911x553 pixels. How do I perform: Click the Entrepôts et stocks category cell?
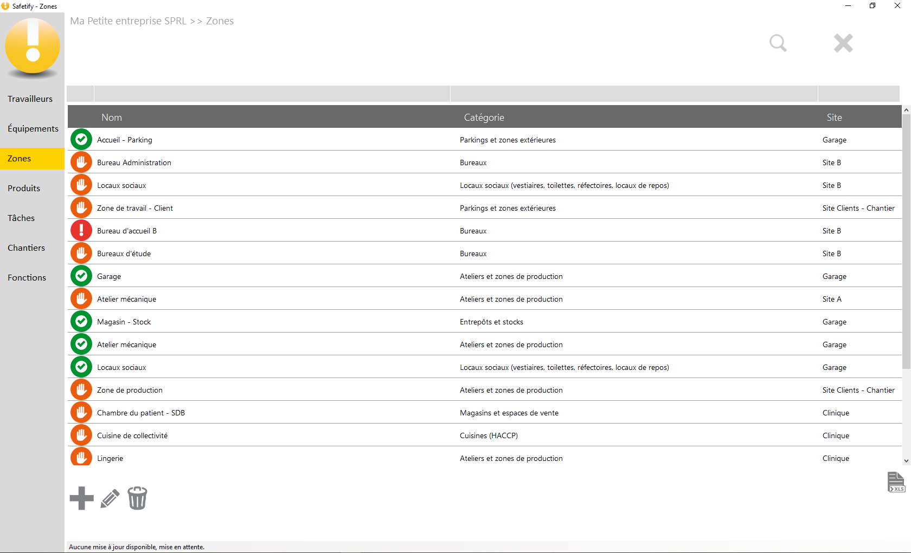(x=491, y=322)
